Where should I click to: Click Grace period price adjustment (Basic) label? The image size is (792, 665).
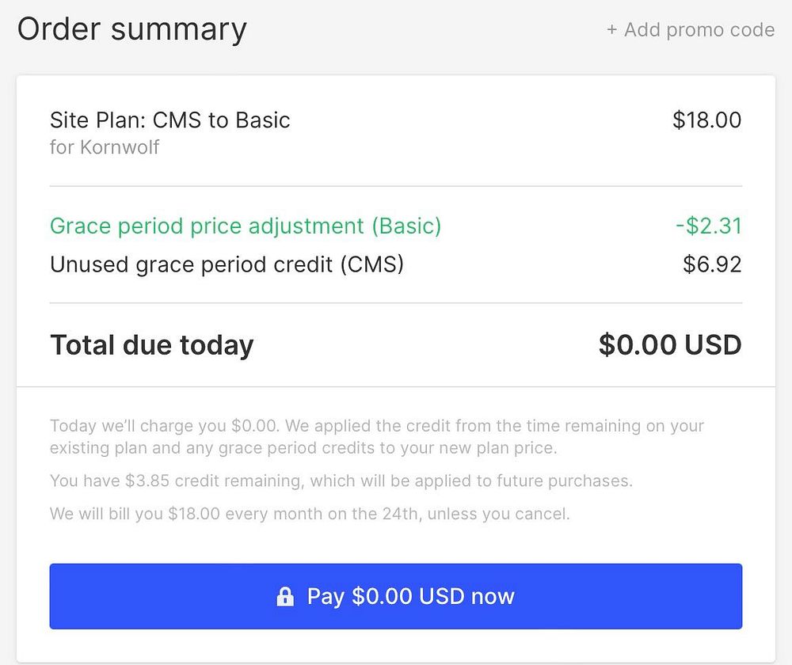pos(246,226)
